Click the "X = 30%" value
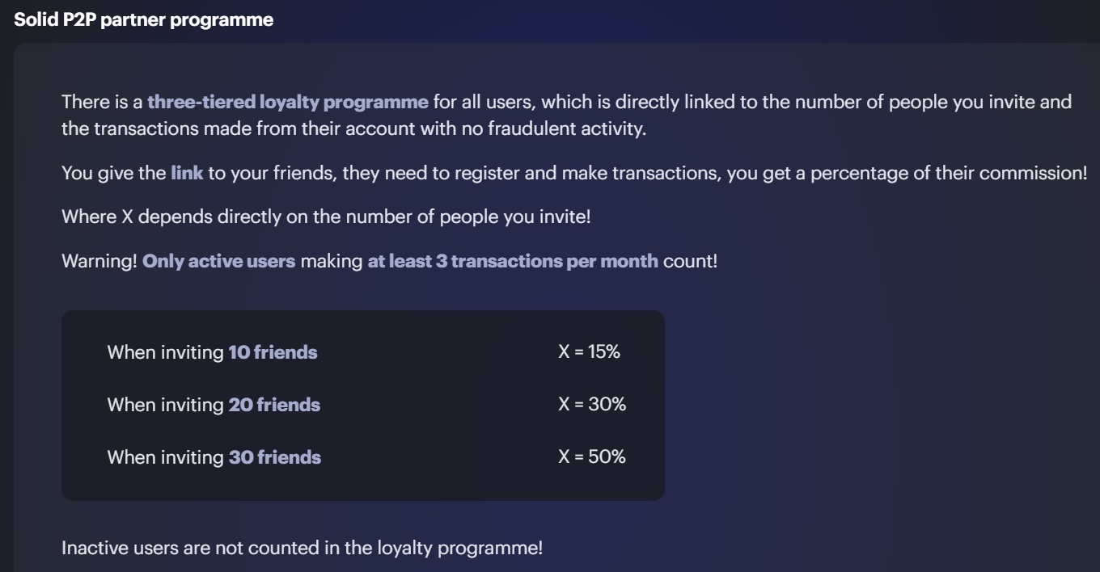This screenshot has width=1100, height=572. [592, 405]
